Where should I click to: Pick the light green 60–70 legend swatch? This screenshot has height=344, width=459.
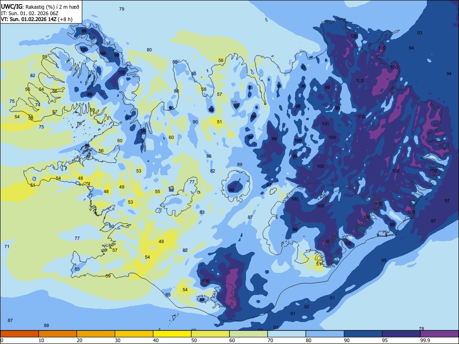[248, 334]
